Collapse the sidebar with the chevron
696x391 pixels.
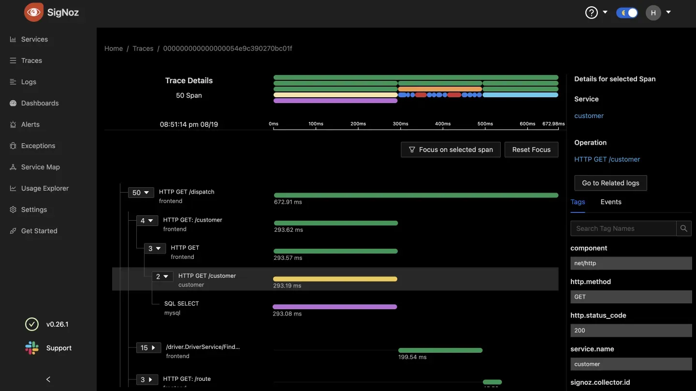click(x=47, y=379)
